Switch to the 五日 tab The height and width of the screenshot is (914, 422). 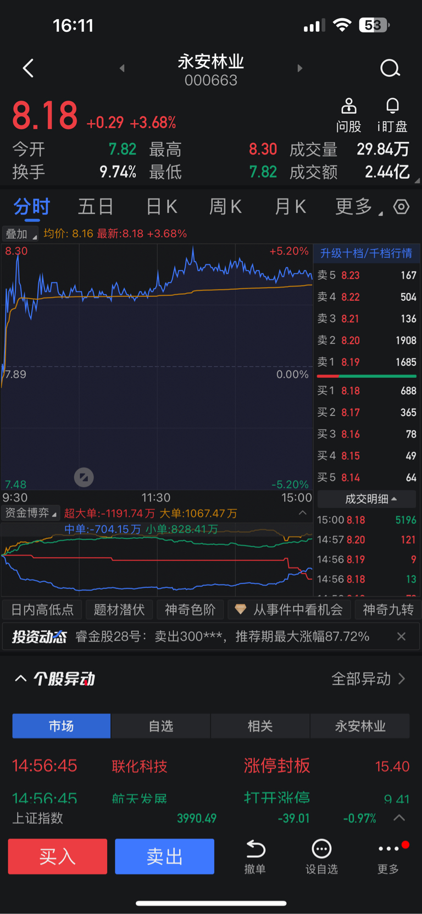tap(96, 207)
